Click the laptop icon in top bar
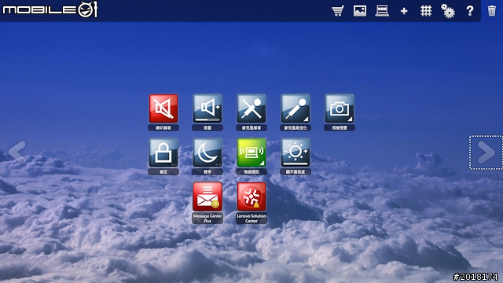This screenshot has height=283, width=503. [382, 11]
